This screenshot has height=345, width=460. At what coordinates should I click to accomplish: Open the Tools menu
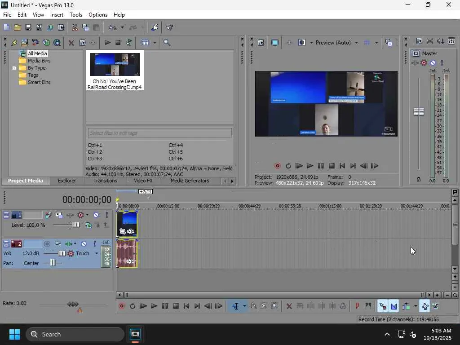coord(75,15)
